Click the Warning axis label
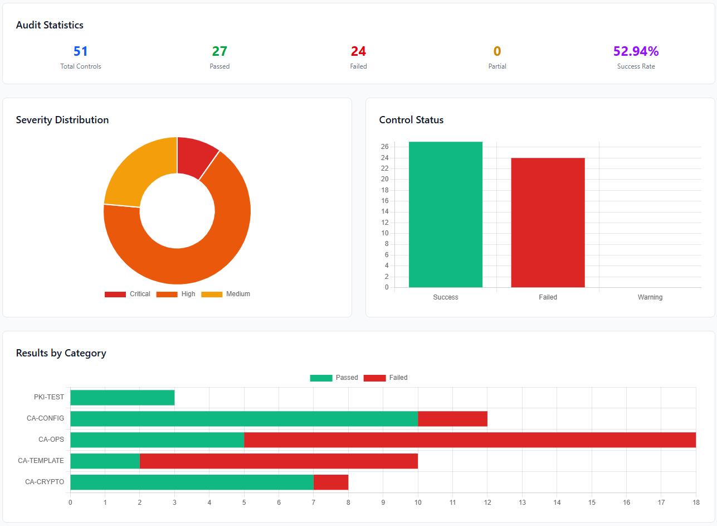Screen dimensions: 717x526 [x=650, y=297]
